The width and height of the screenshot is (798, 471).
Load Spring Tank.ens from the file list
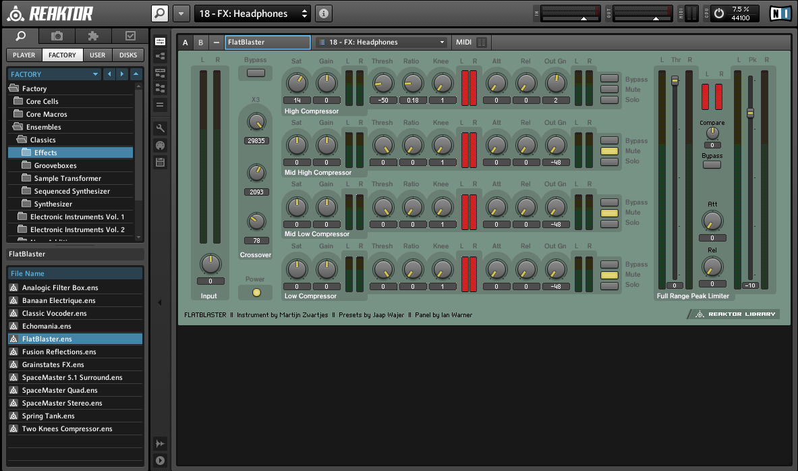[75, 416]
